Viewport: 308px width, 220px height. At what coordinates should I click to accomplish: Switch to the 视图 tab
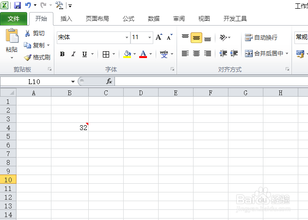[204, 19]
